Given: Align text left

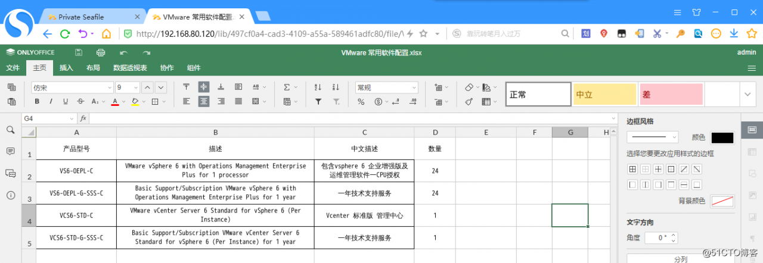Looking at the screenshot, I should point(186,102).
